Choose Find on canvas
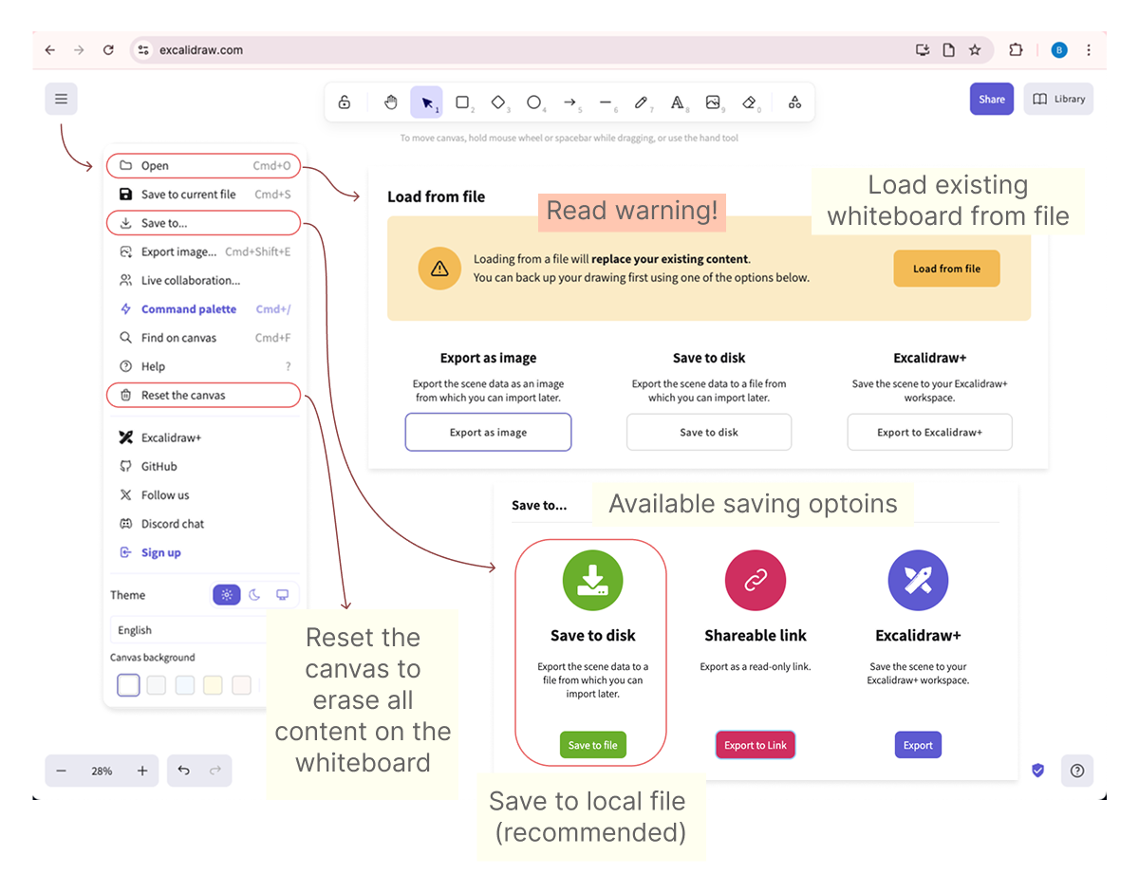Screen dimensions: 1139x893 click(x=203, y=338)
